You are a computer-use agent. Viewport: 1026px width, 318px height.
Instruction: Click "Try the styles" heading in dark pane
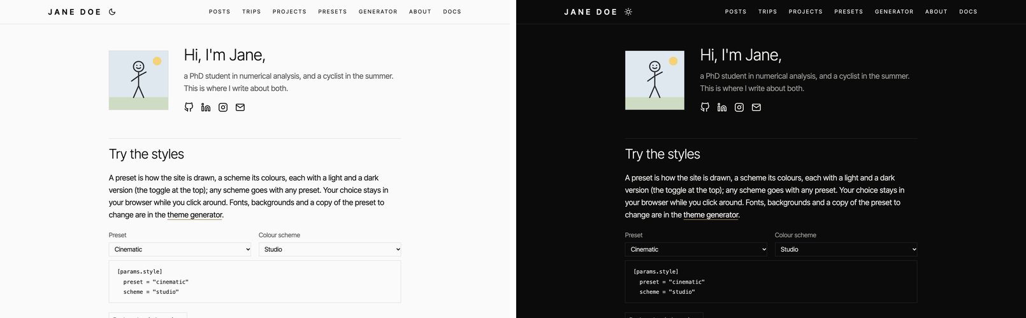point(663,154)
